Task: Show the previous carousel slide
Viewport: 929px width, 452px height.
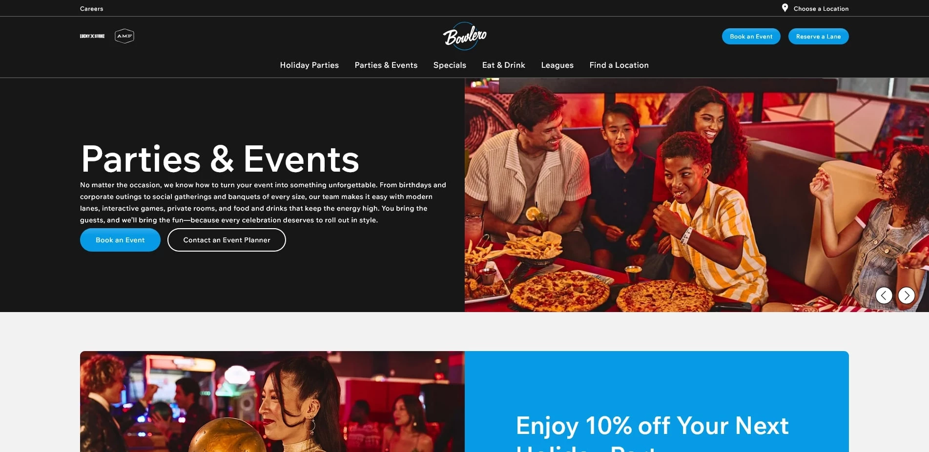Action: 884,295
